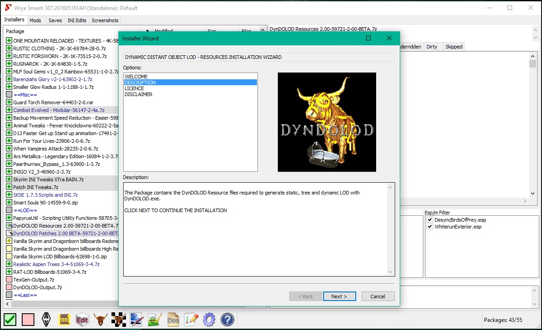
Task: Select RAT-LOD Billboards package row
Action: coord(62,272)
